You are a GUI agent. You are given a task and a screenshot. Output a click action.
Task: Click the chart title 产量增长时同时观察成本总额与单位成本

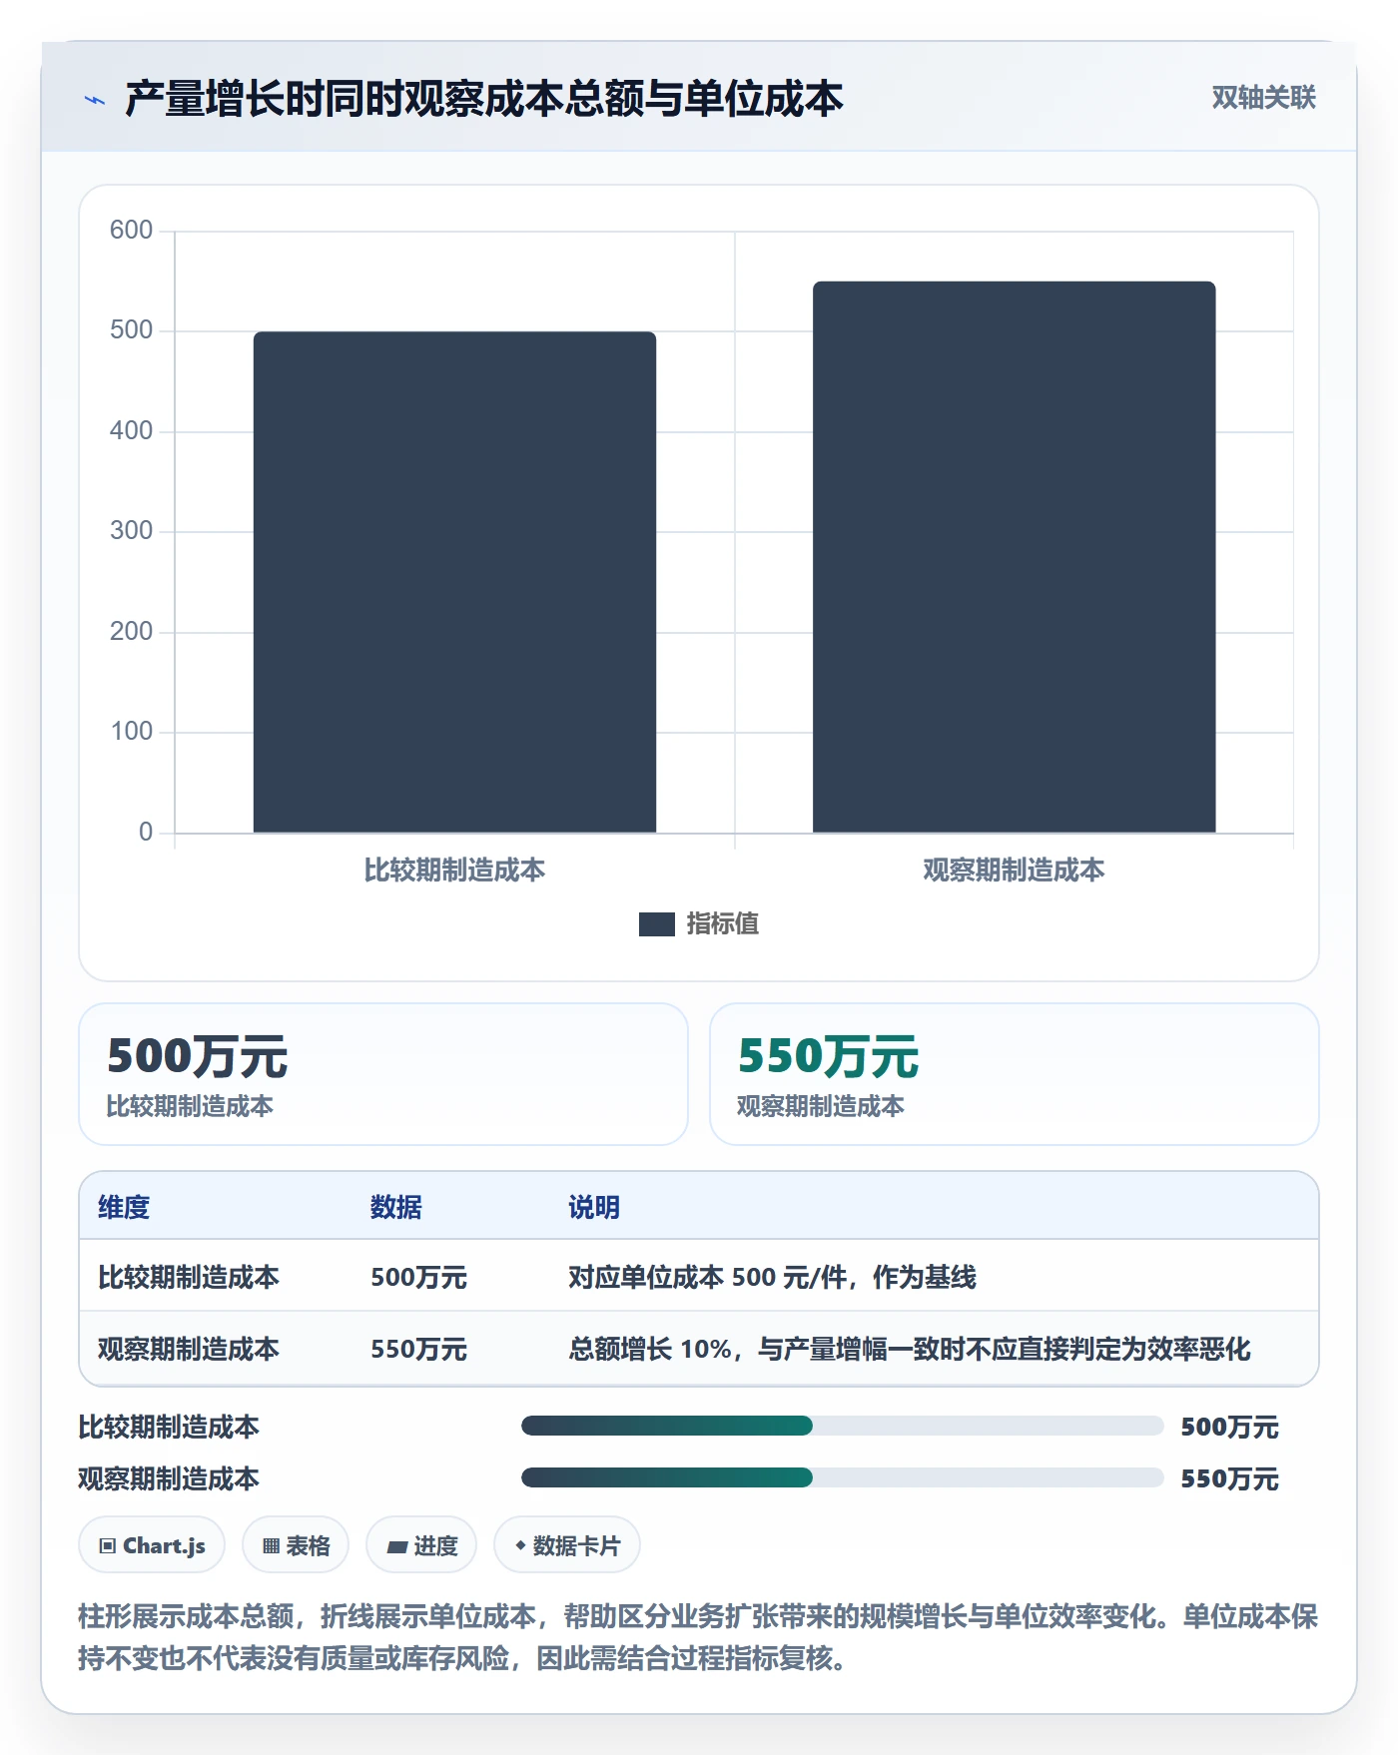(x=484, y=99)
